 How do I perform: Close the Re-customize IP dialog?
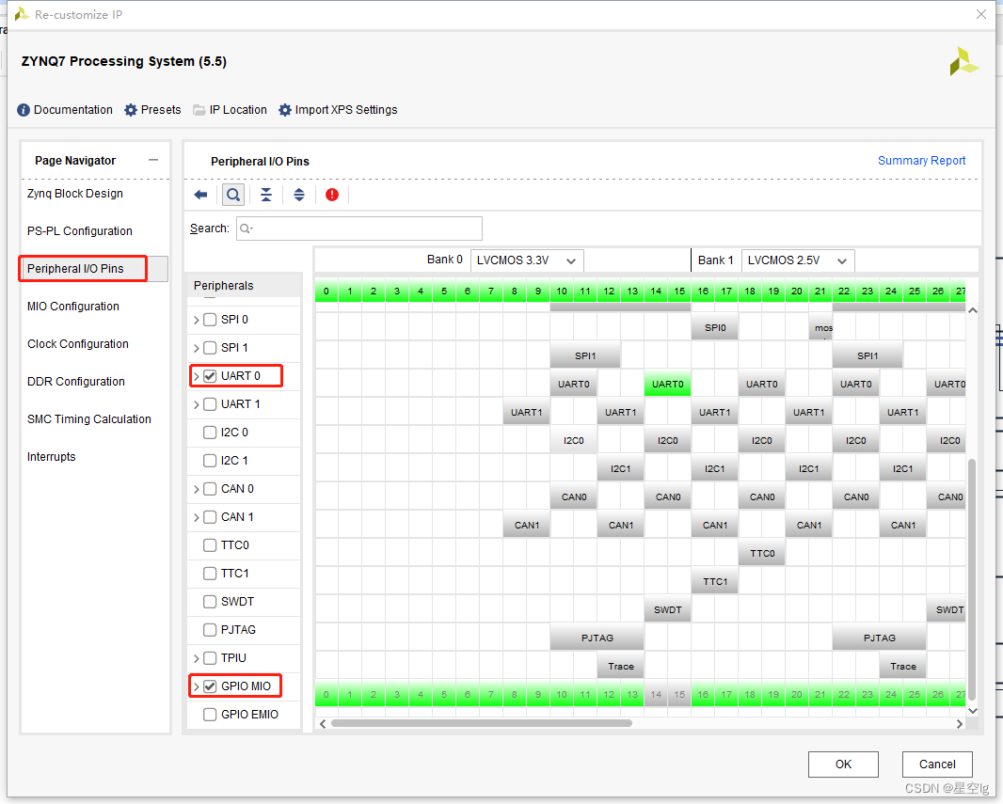click(x=981, y=14)
